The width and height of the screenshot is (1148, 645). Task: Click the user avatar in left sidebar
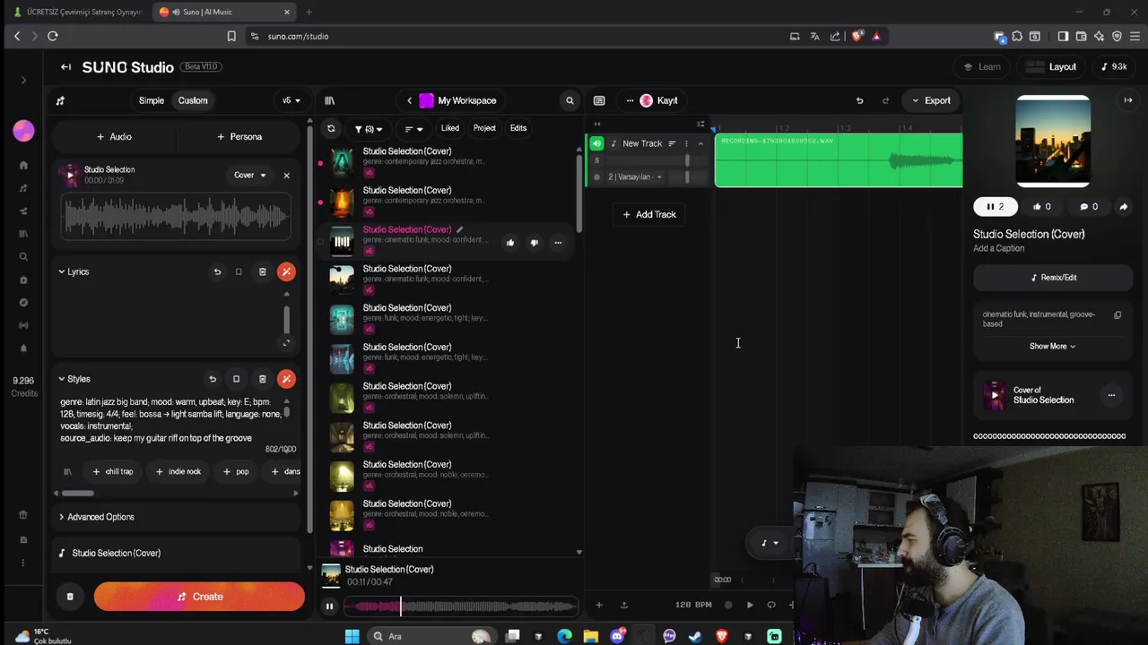click(23, 131)
